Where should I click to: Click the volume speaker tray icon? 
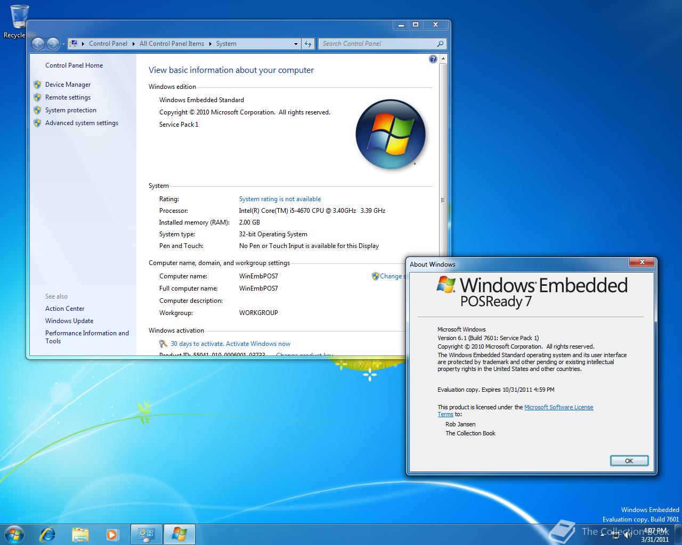coord(628,535)
